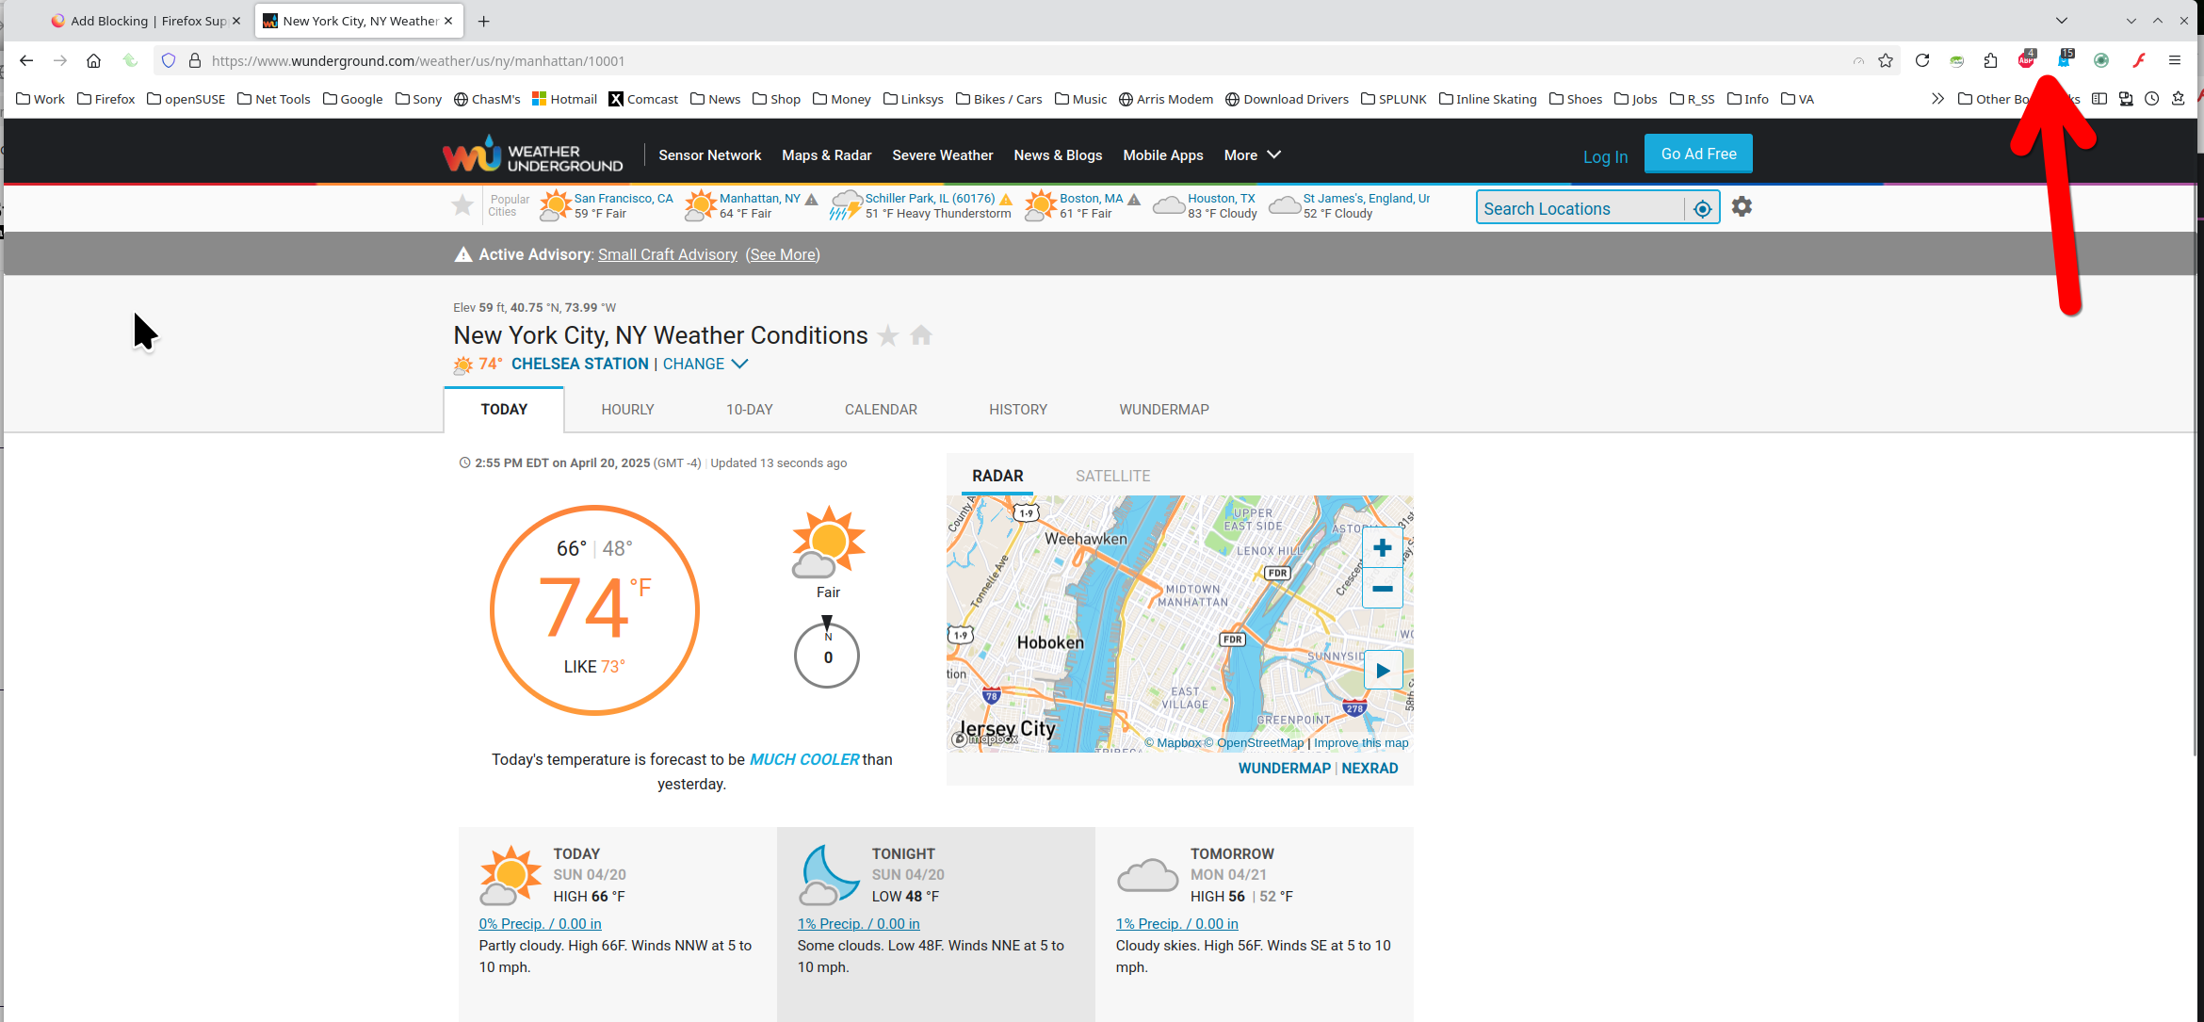Click See More advisory link

pyautogui.click(x=783, y=254)
